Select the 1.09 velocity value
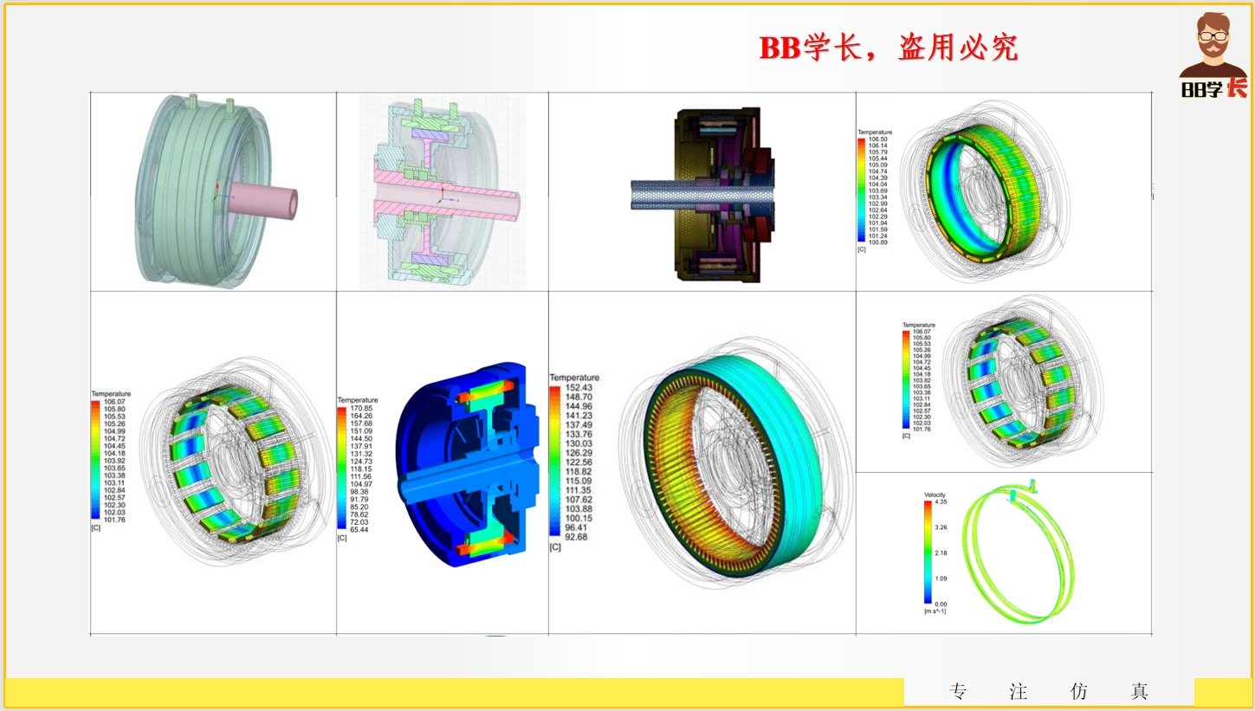 pos(942,578)
